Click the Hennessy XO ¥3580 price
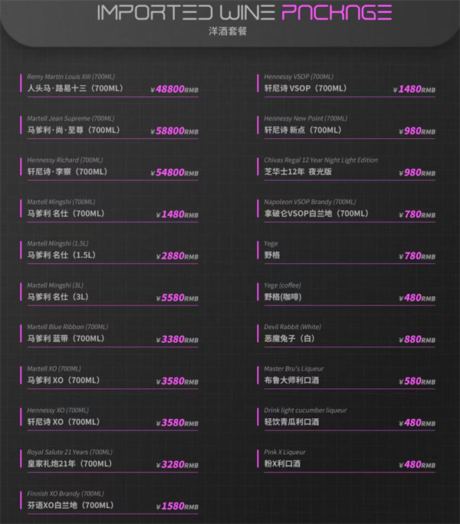 176,423
